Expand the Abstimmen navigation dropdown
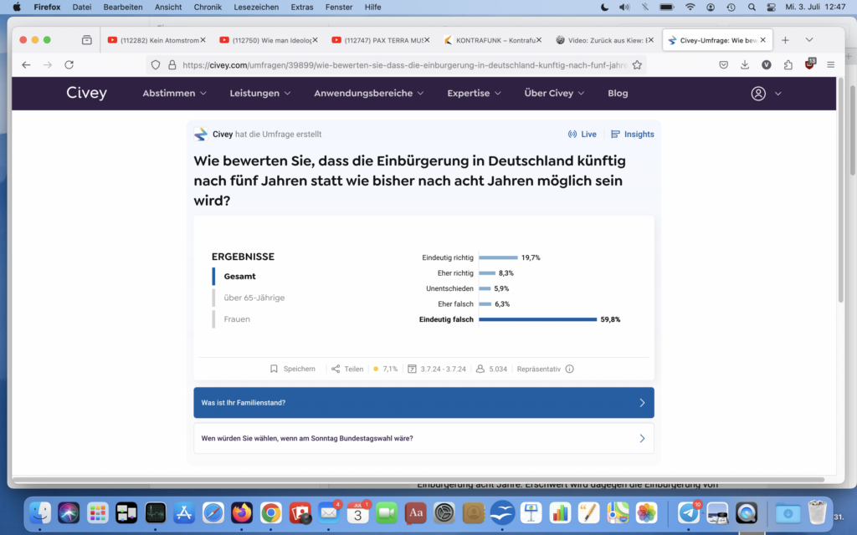857x535 pixels. 174,94
